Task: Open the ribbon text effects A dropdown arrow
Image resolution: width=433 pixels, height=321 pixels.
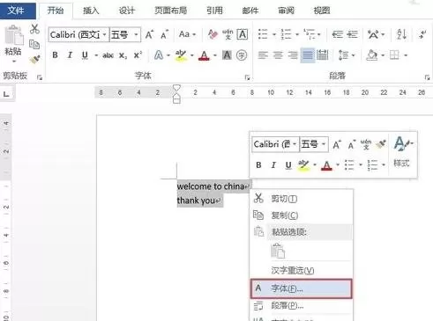Action: (x=168, y=55)
